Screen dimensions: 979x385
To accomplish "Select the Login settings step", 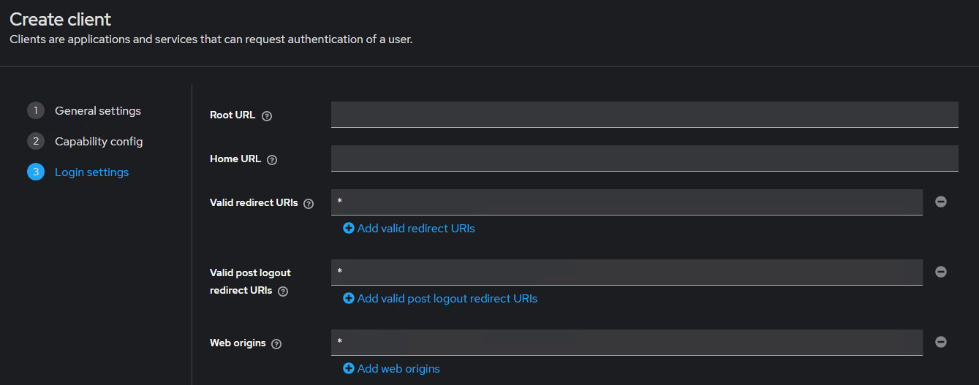I will (91, 172).
